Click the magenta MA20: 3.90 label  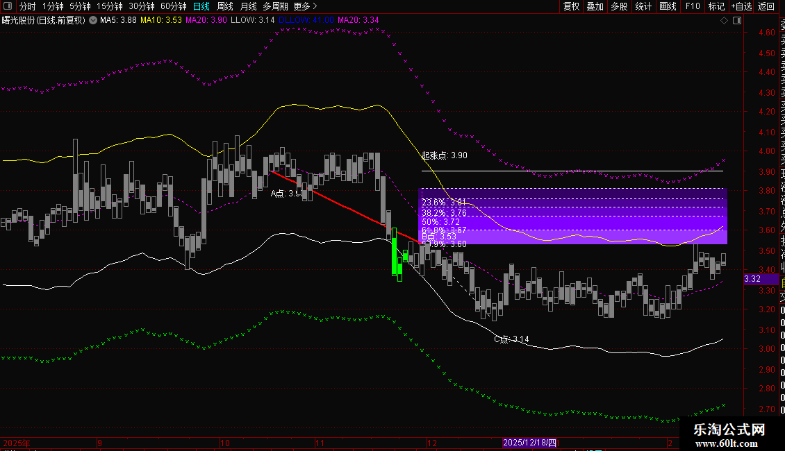206,21
